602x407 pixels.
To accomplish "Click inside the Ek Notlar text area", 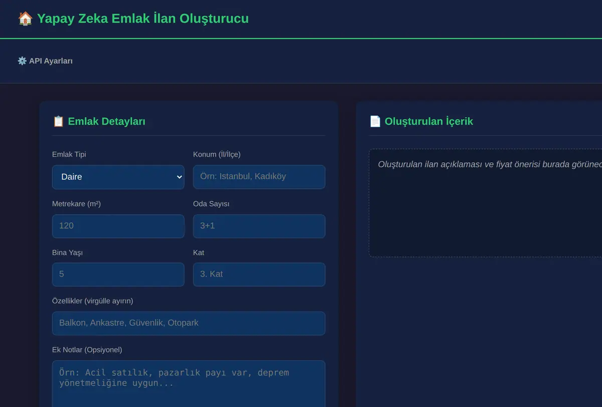I will [189, 383].
